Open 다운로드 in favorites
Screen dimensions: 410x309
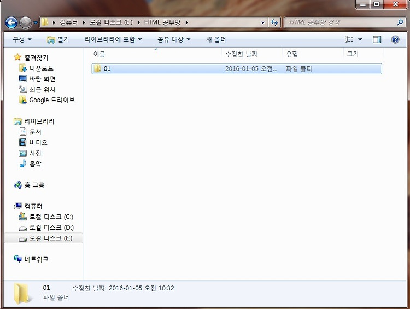click(42, 68)
